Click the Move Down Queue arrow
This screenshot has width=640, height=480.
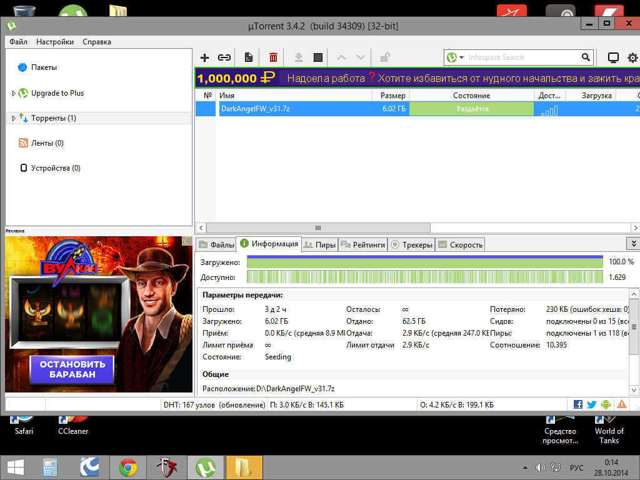[361, 57]
